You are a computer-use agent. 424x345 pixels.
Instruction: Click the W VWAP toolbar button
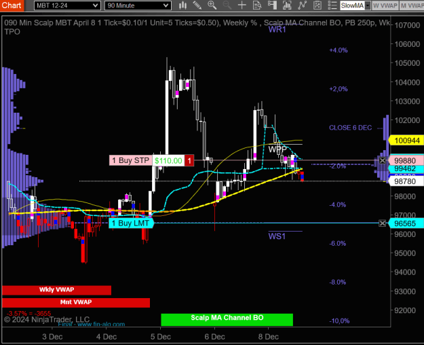point(385,5)
